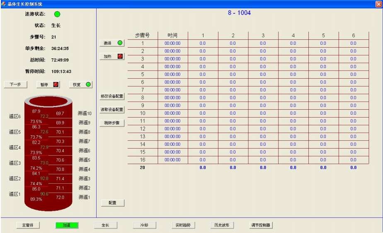Open the 调节控制器 regulator controller page

pos(261,225)
